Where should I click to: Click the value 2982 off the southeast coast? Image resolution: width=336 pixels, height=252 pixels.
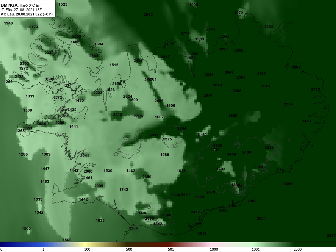click(252, 201)
